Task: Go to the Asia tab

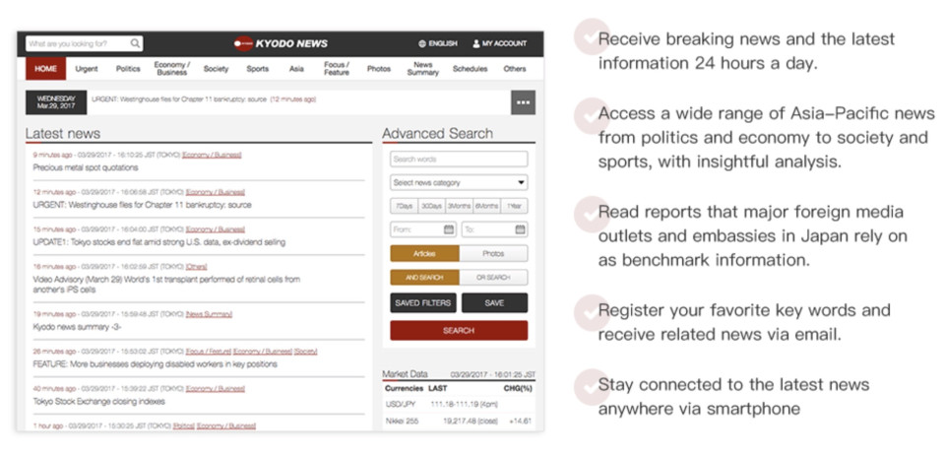Action: pyautogui.click(x=296, y=69)
